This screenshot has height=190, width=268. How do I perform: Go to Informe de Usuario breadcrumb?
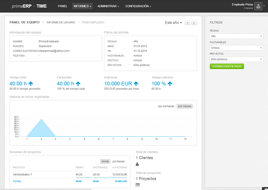click(x=61, y=22)
